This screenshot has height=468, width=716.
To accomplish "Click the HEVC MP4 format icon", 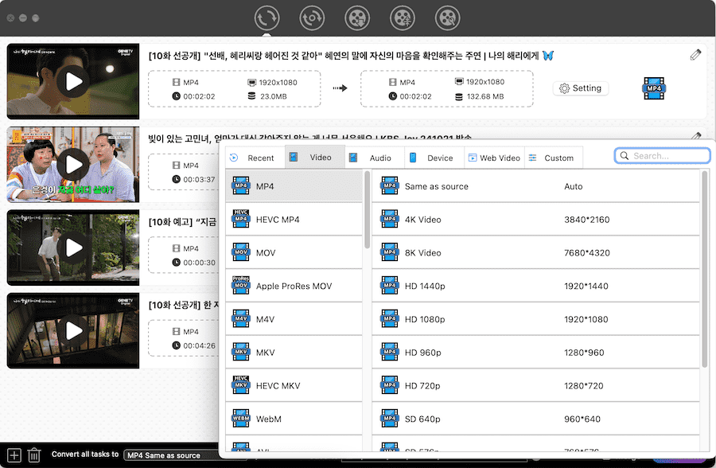I will pyautogui.click(x=241, y=218).
